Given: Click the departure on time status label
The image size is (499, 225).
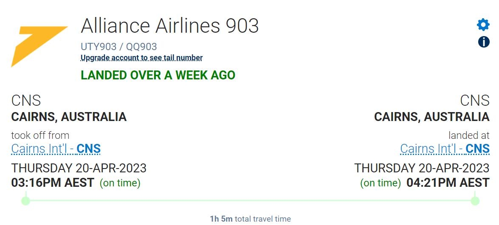Looking at the screenshot, I should (x=120, y=183).
